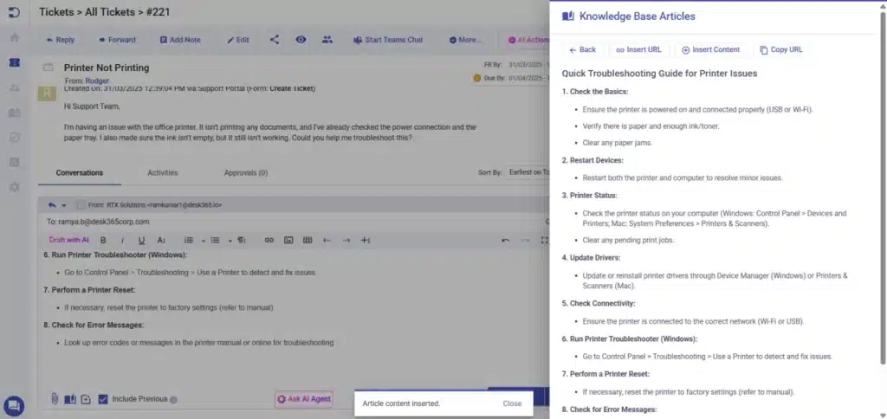The width and height of the screenshot is (887, 419).
Task: Click the eye watch icon on ticket
Action: pyautogui.click(x=301, y=40)
